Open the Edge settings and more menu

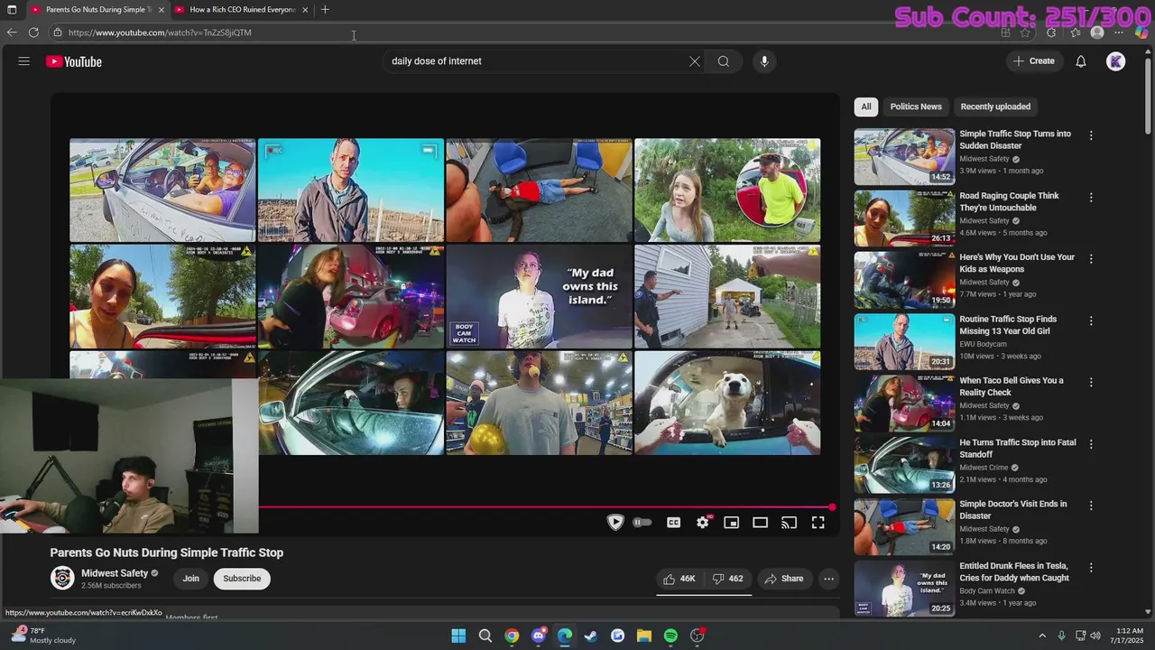point(1119,32)
